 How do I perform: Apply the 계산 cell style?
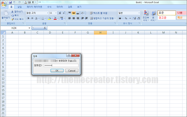[181, 18]
